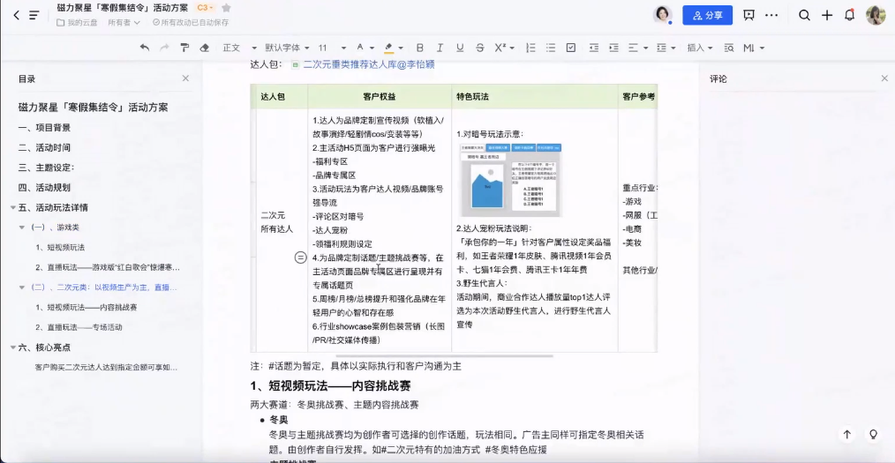
Task: Collapse 五、活动玩法详情 outline section
Action: (12, 207)
